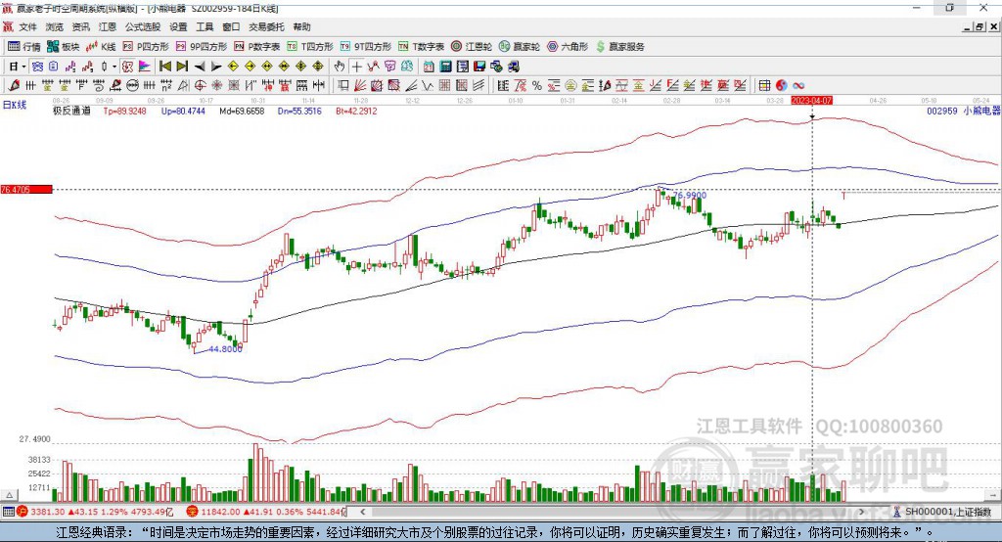This screenshot has height=542, width=1002.
Task: Click the infinity symbol icon
Action: pyautogui.click(x=798, y=86)
